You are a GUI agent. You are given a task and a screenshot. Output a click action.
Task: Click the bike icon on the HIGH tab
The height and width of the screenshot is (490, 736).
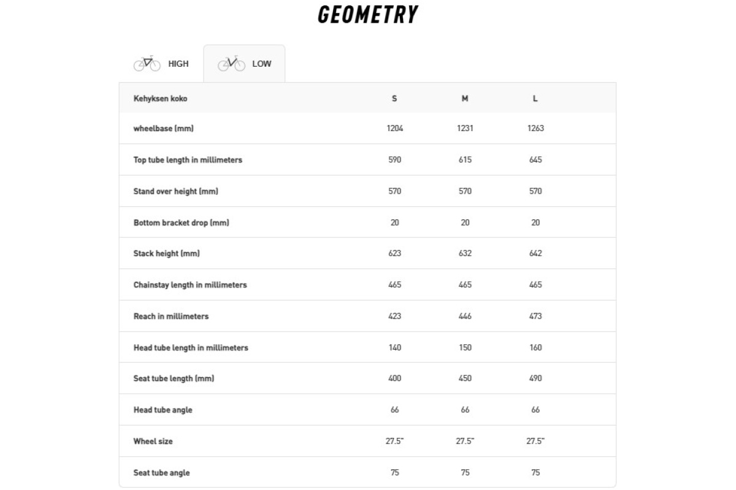pyautogui.click(x=147, y=64)
